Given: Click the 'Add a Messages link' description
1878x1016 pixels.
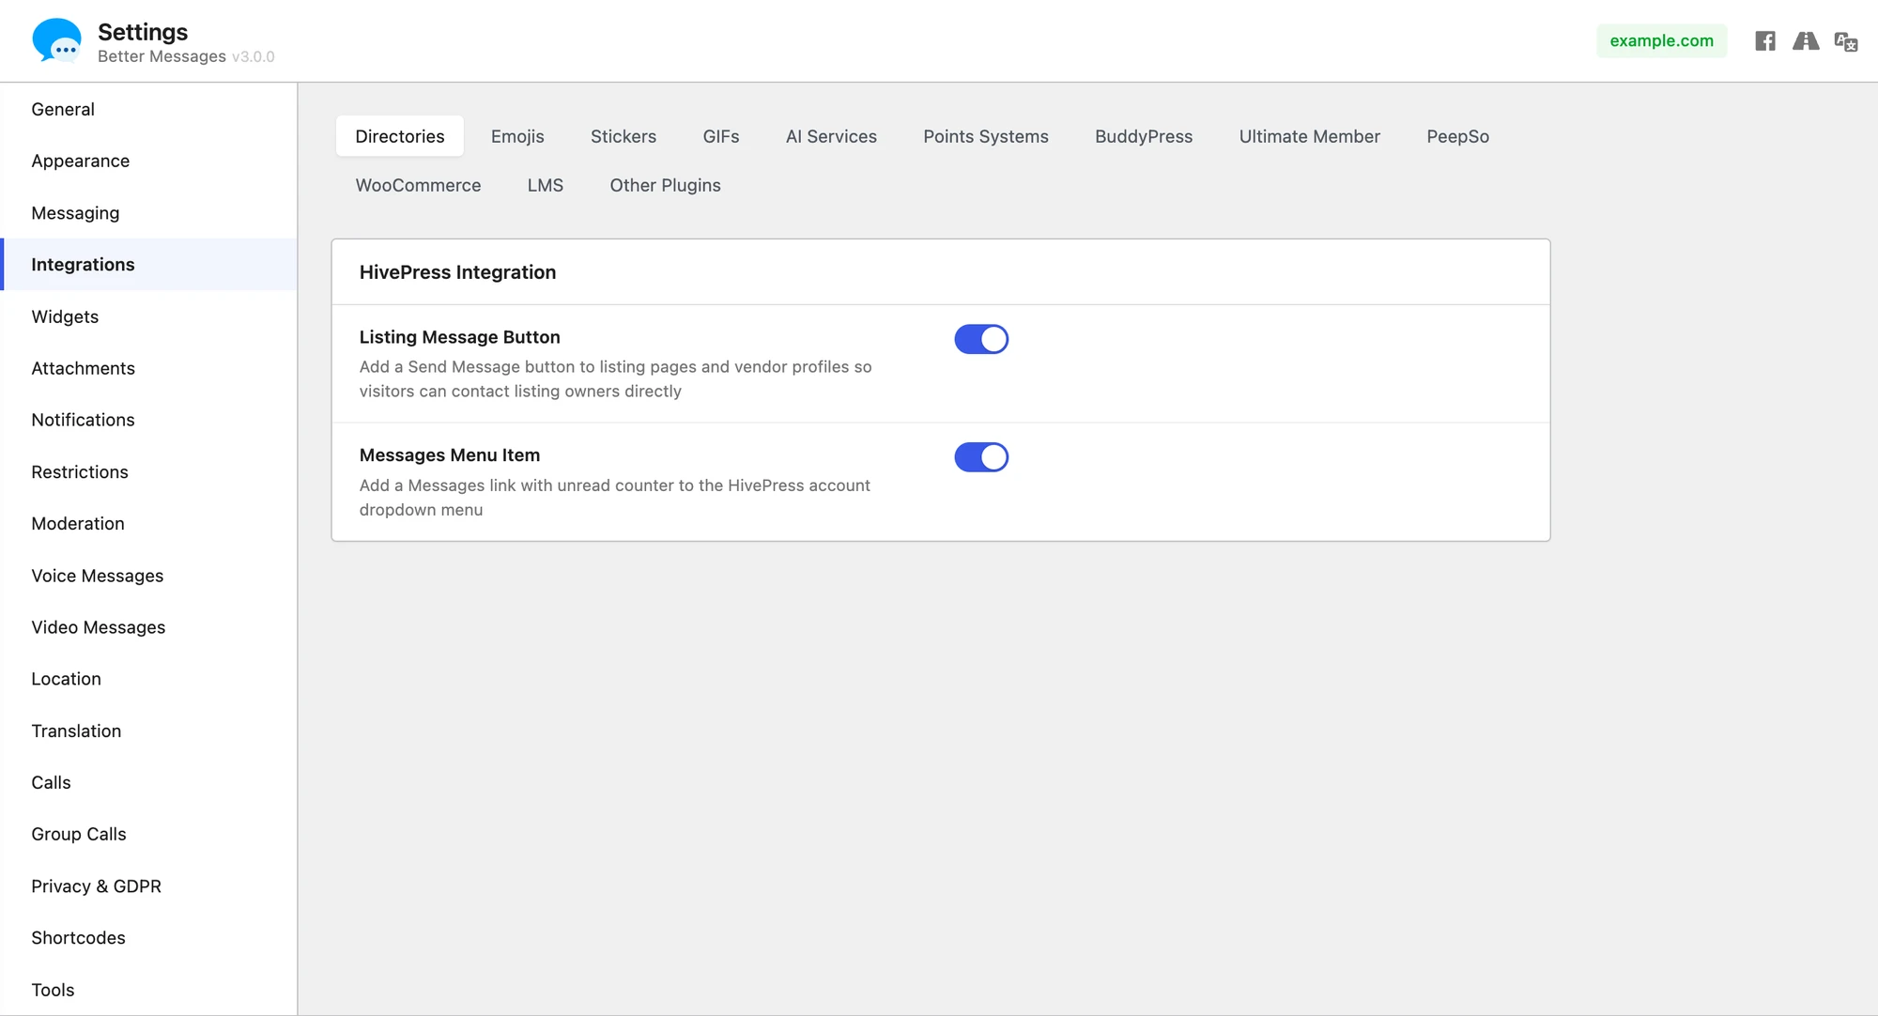Looking at the screenshot, I should [614, 498].
